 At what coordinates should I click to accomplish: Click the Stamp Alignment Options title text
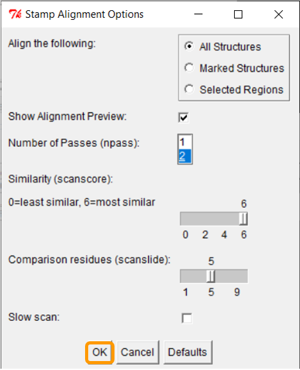84,15
